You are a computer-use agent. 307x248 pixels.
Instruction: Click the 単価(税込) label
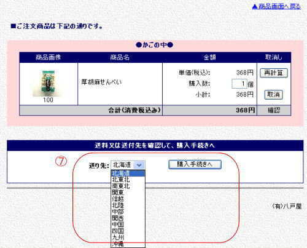click(x=194, y=73)
